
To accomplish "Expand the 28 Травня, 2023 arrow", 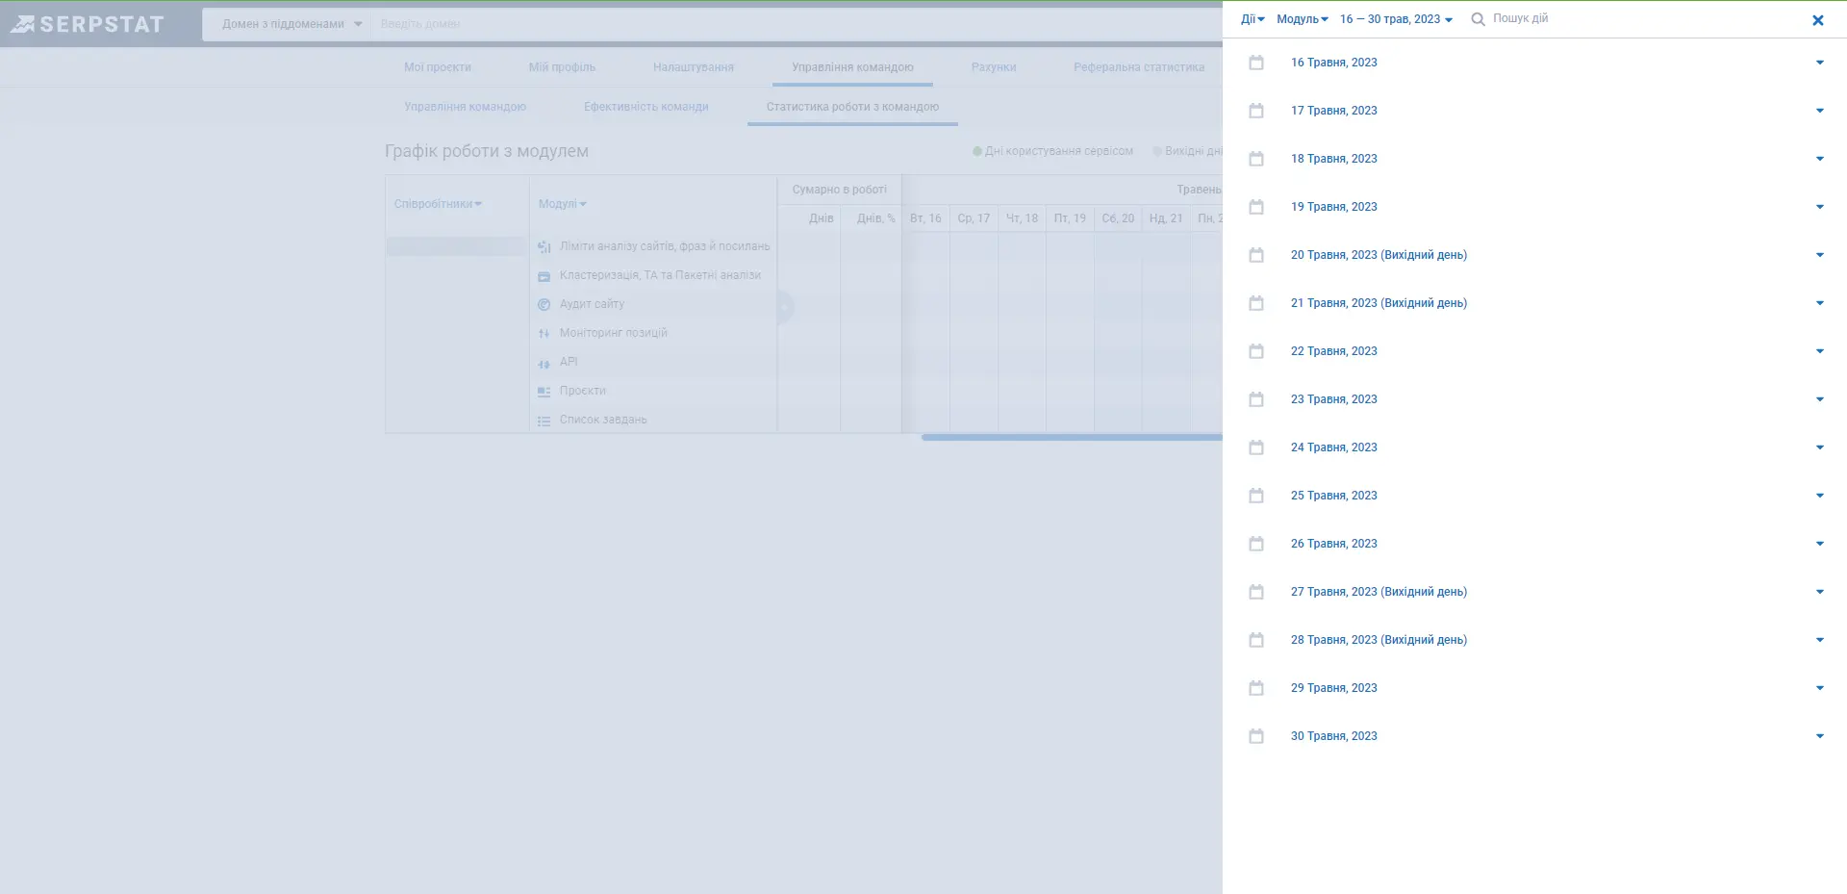I will click(x=1819, y=640).
